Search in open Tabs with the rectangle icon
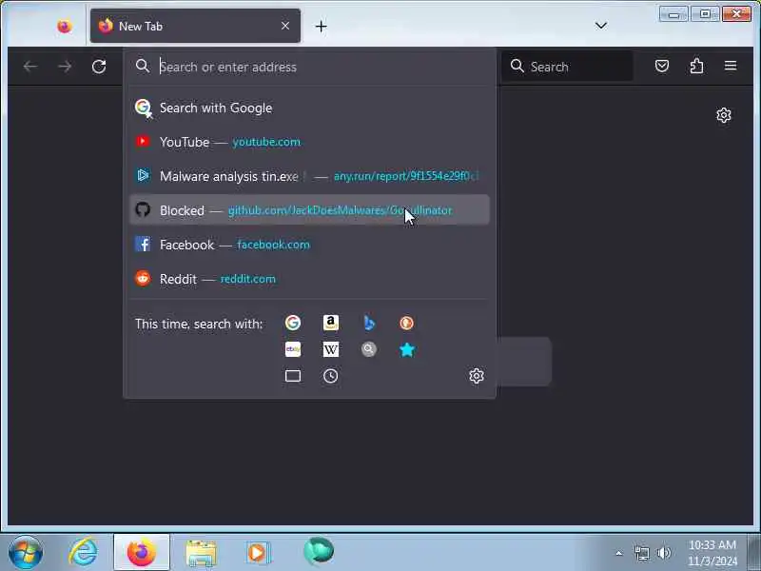The height and width of the screenshot is (571, 761). (293, 376)
